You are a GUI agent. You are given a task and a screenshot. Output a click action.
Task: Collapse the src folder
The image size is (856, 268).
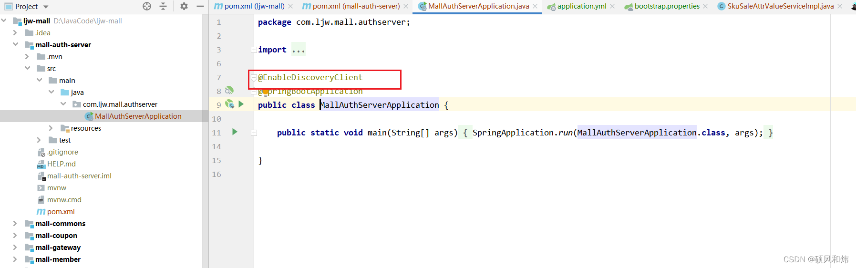click(27, 68)
